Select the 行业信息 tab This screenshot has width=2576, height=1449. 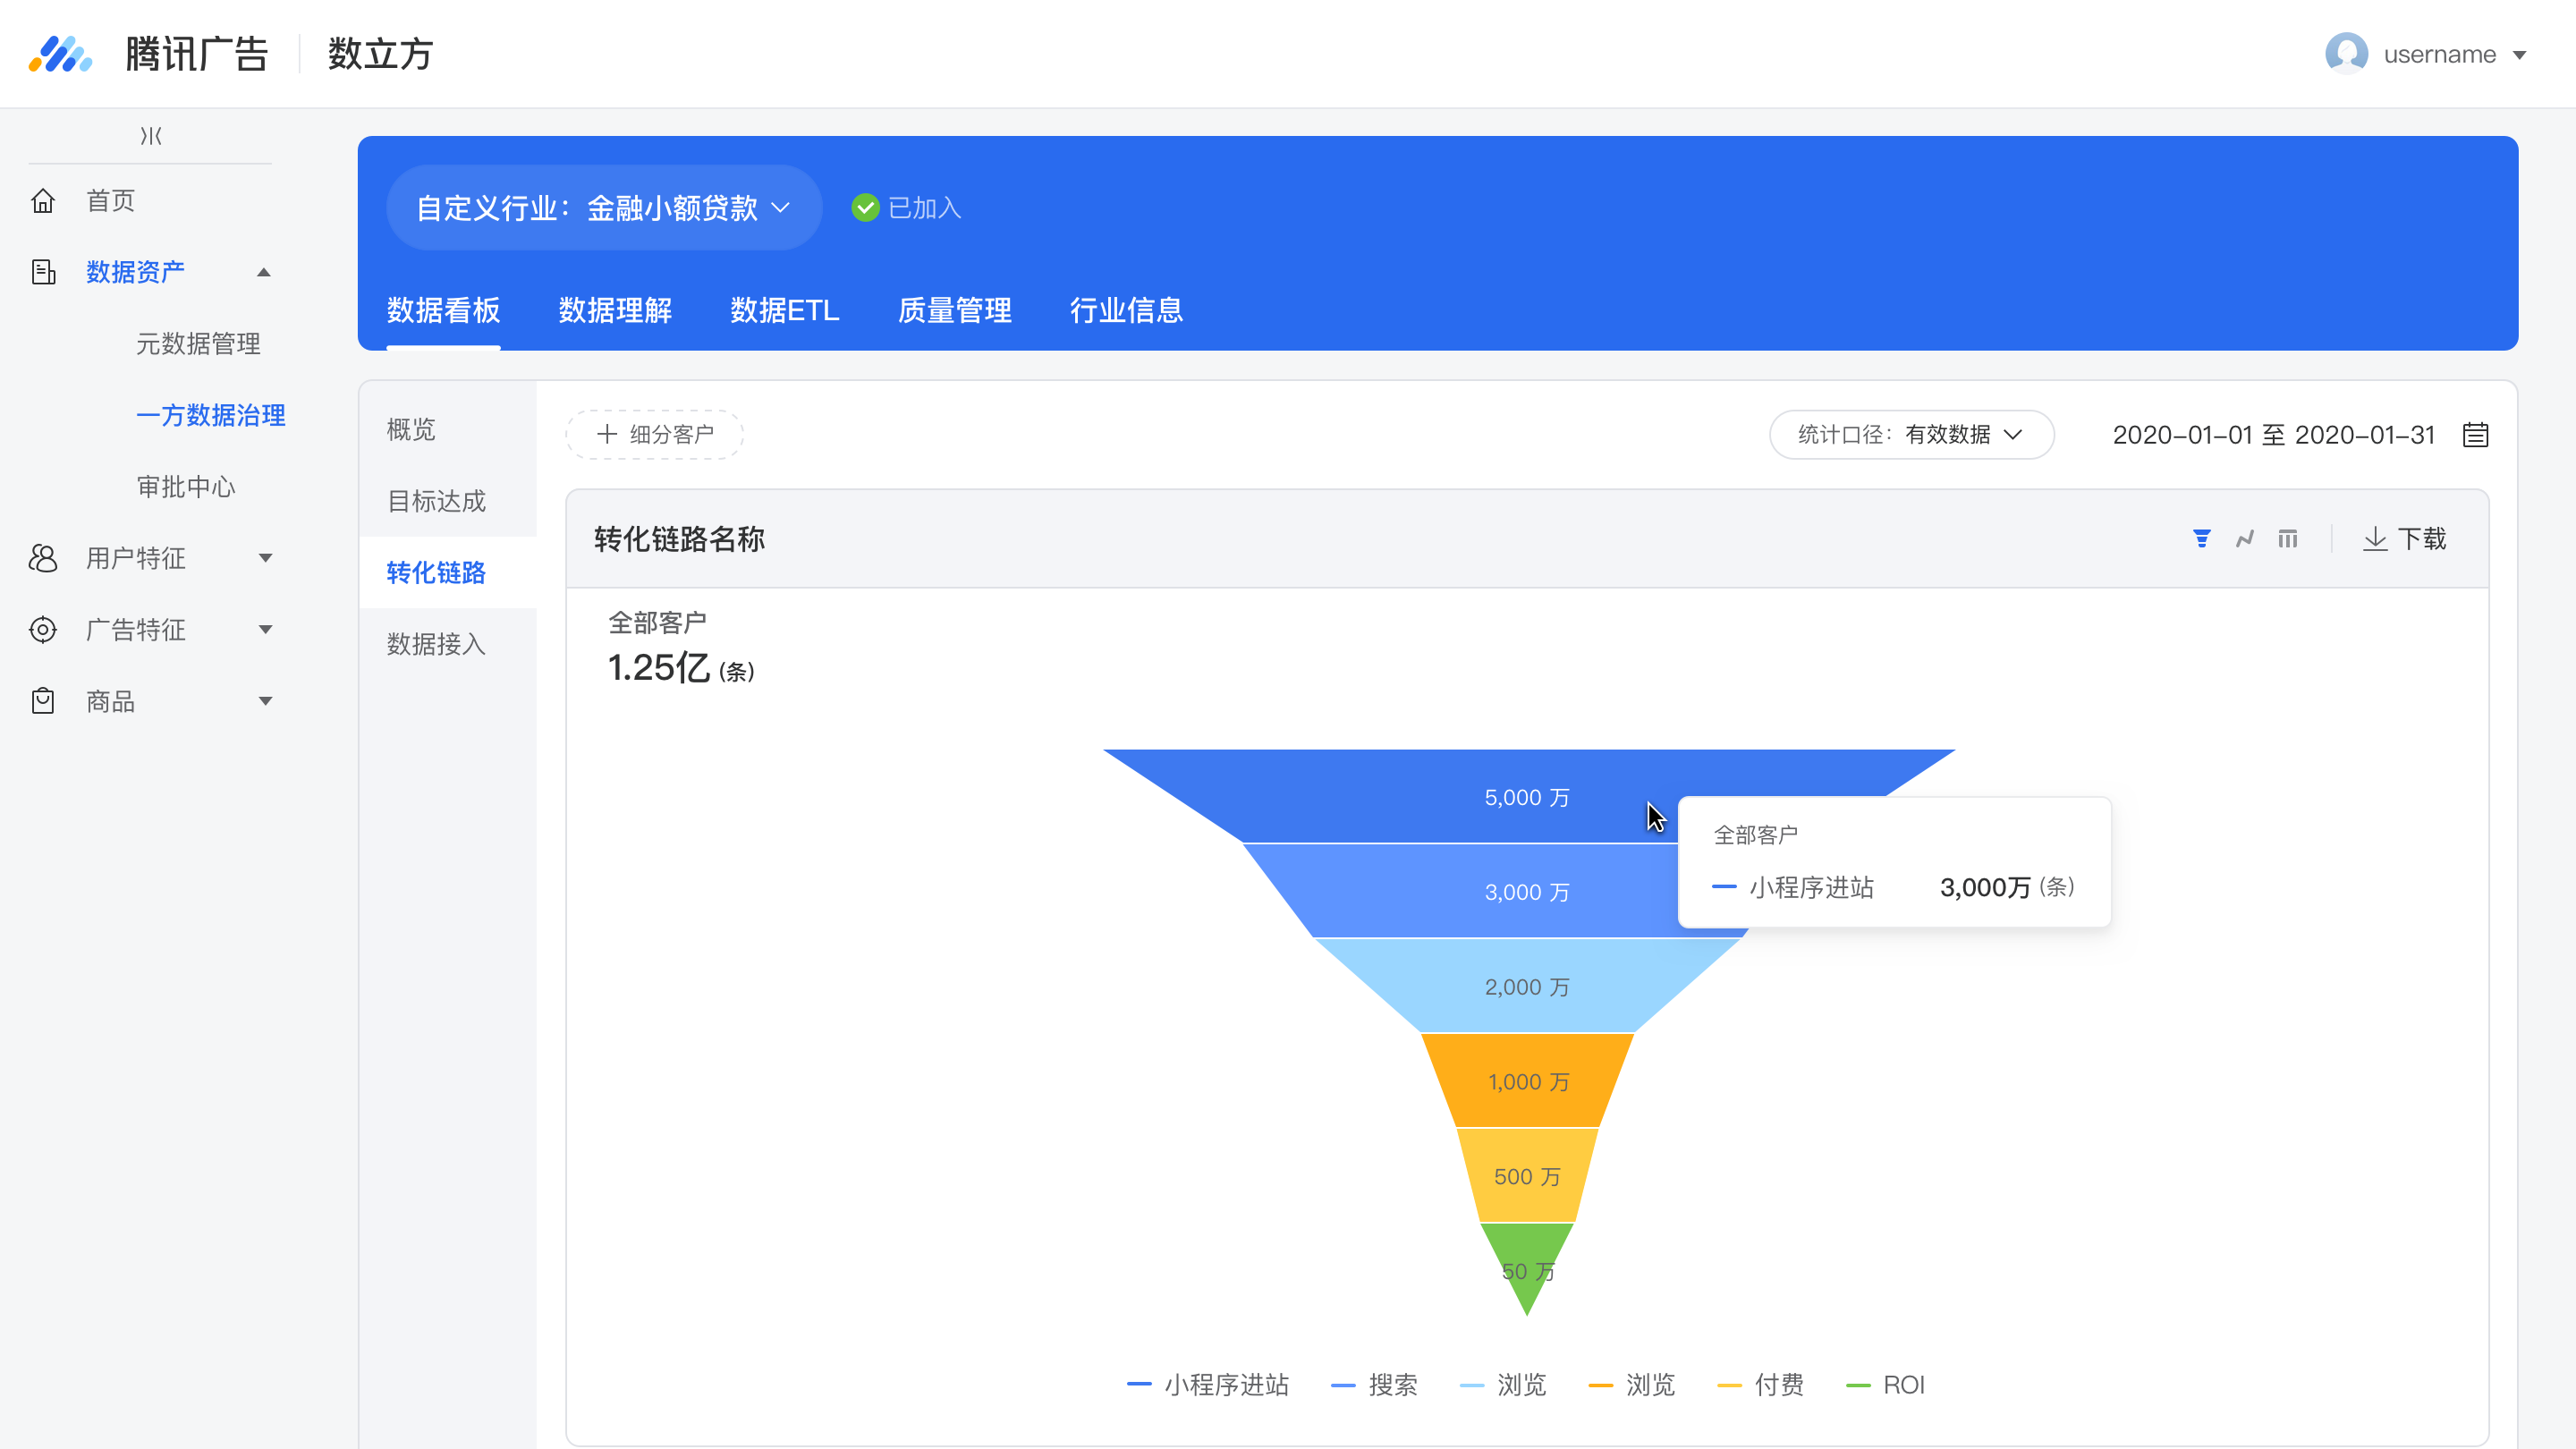tap(1126, 310)
